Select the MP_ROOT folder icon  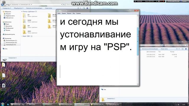tap(49, 16)
